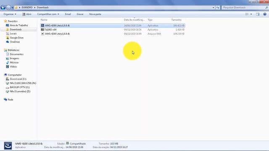Viewport: 269px width, 151px height.
Task: Click the Compartilhado state in details pane
Action: (78, 143)
